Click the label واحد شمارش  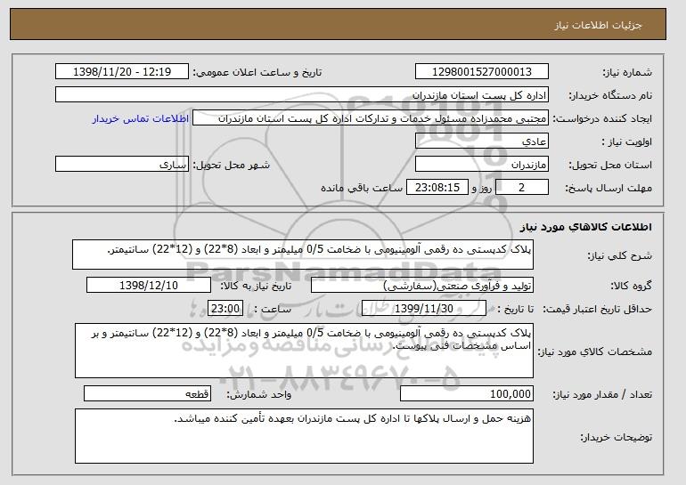(258, 394)
